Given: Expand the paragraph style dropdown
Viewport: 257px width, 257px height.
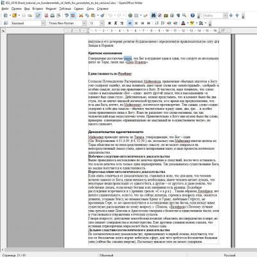Looking at the screenshot, I should (x=43, y=23).
